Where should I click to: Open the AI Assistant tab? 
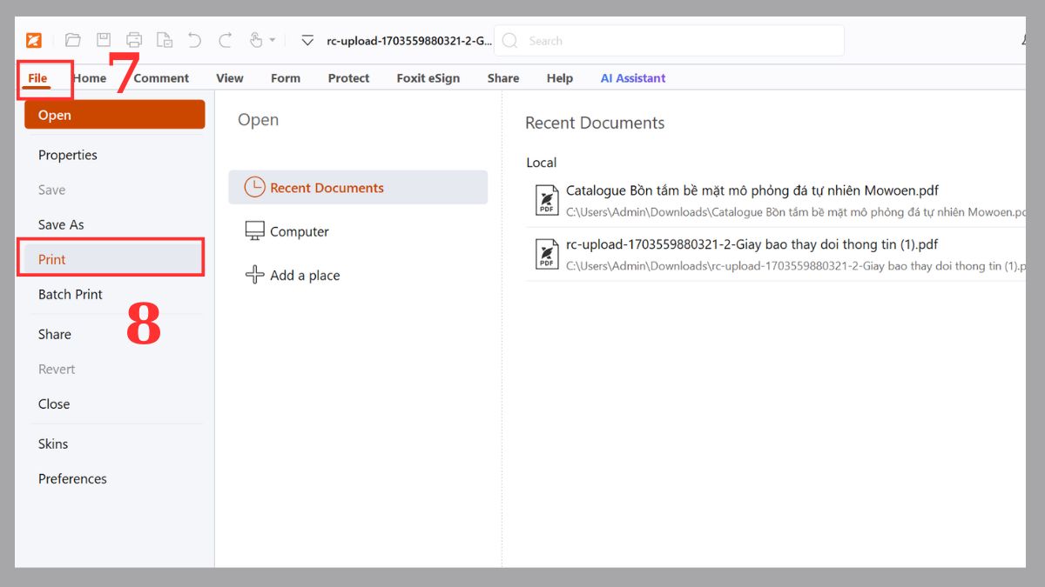click(632, 78)
